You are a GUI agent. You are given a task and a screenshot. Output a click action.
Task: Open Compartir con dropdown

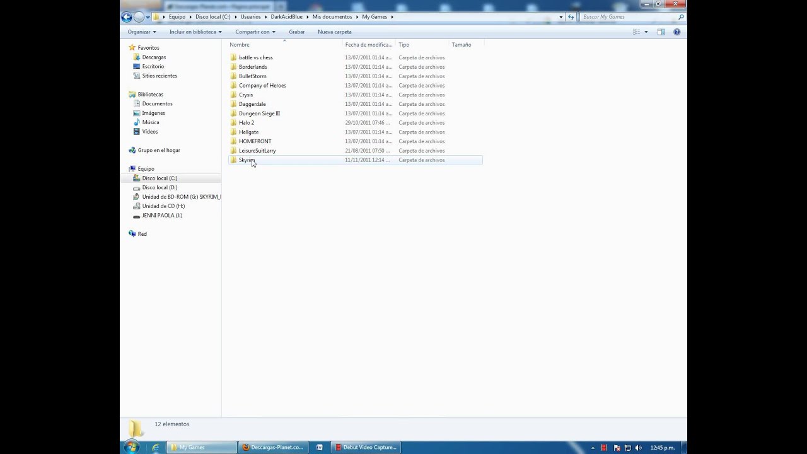coord(255,32)
